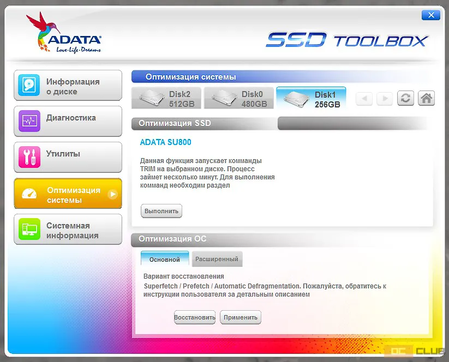Image resolution: width=449 pixels, height=362 pixels.
Task: Select the Disk1 256GB drive
Action: [x=312, y=98]
